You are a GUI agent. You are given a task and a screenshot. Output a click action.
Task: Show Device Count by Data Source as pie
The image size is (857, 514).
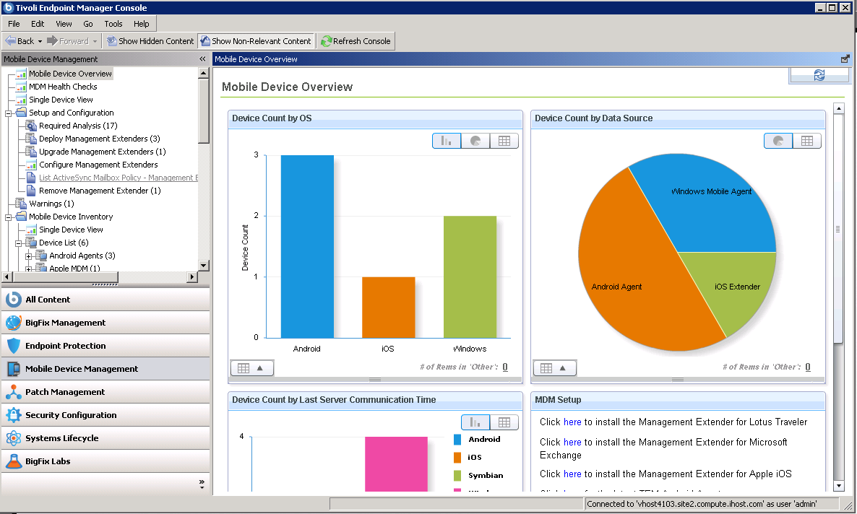click(778, 141)
